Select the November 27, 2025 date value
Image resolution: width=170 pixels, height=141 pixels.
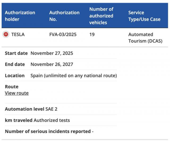[x=52, y=53]
